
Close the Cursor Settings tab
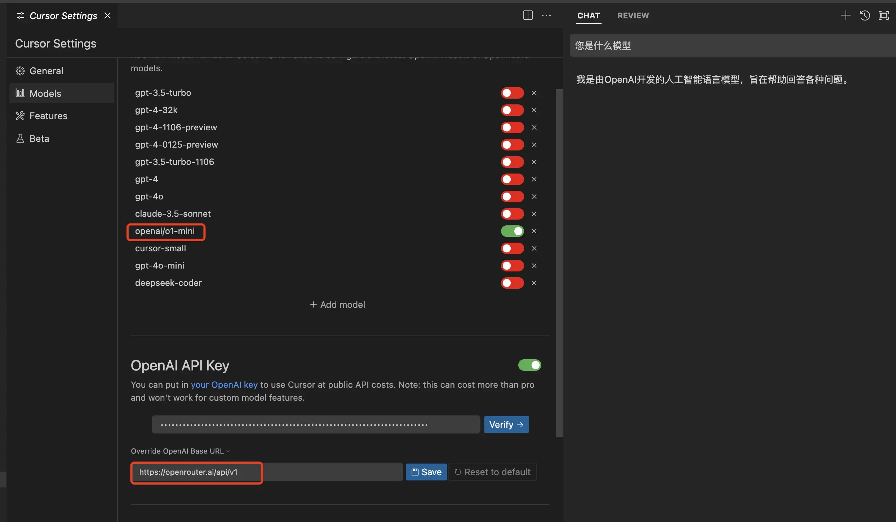point(107,15)
